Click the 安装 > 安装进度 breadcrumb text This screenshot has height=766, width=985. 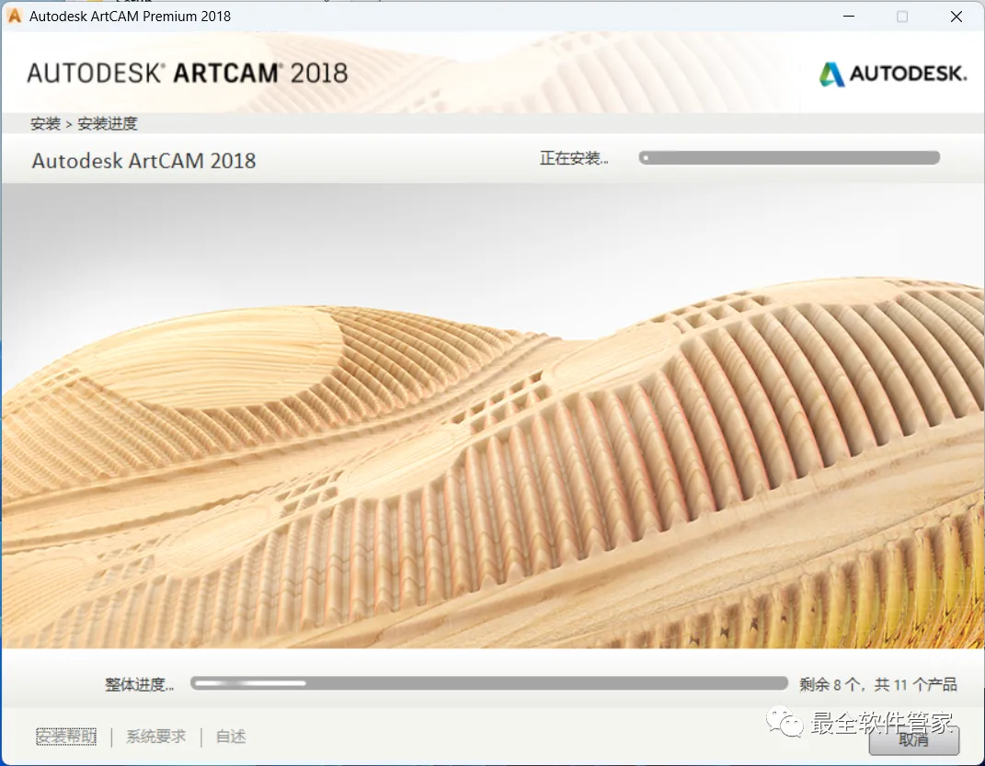84,124
